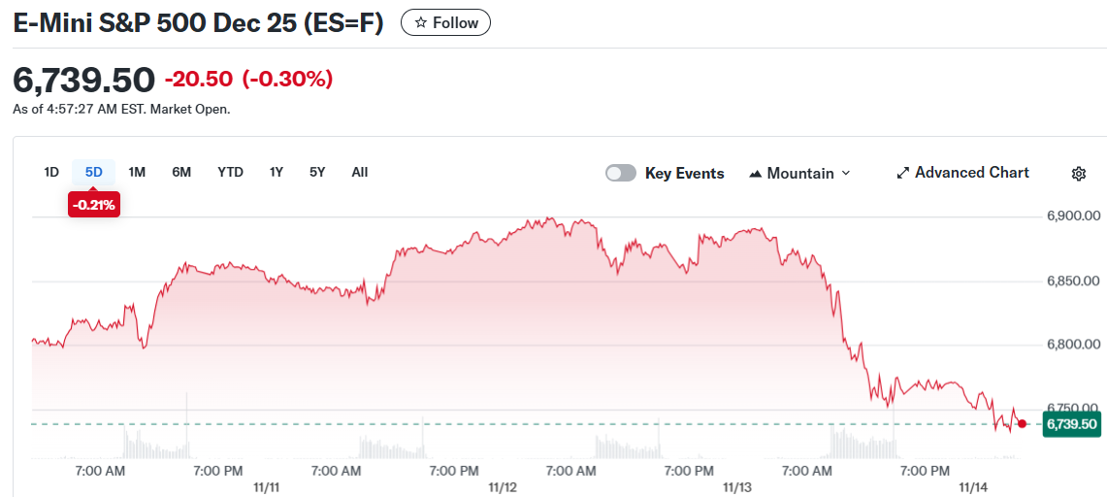
Task: Click the Key Events label text
Action: 684,174
